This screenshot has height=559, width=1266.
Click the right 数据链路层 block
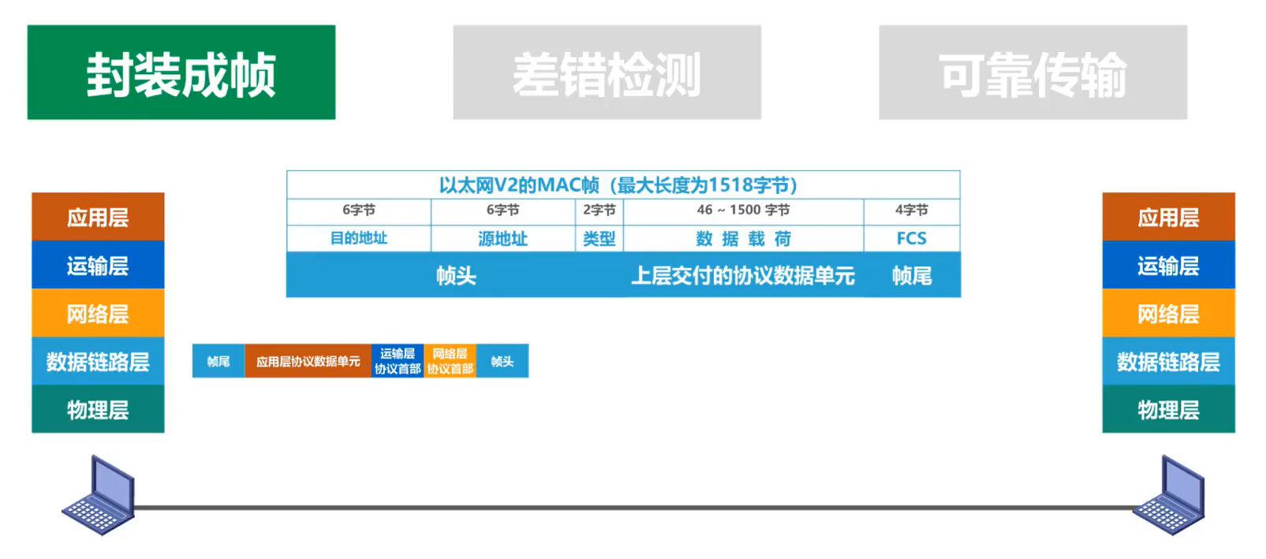click(1168, 361)
